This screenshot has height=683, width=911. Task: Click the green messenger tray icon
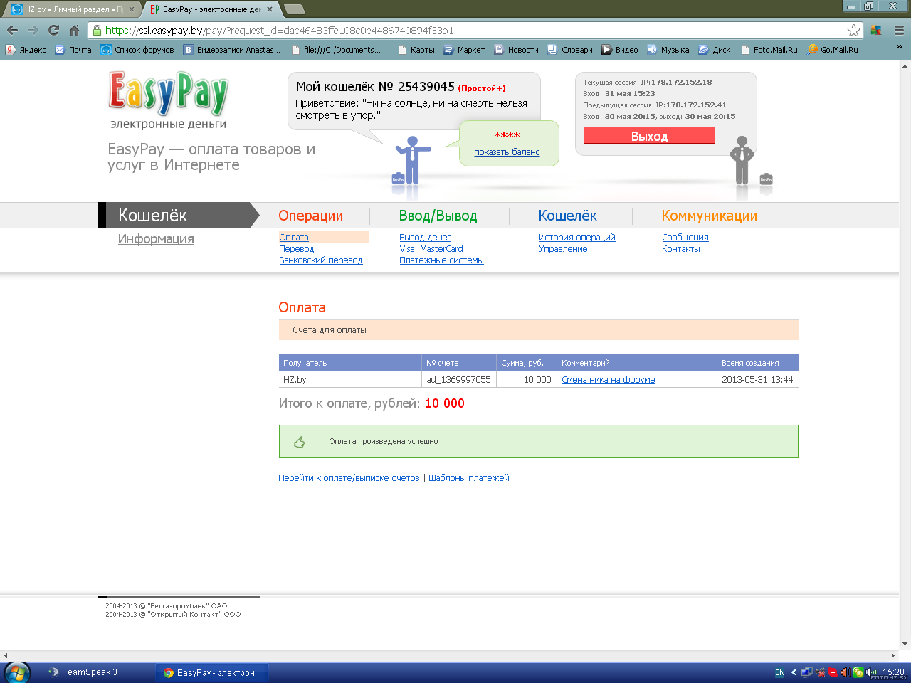(858, 672)
